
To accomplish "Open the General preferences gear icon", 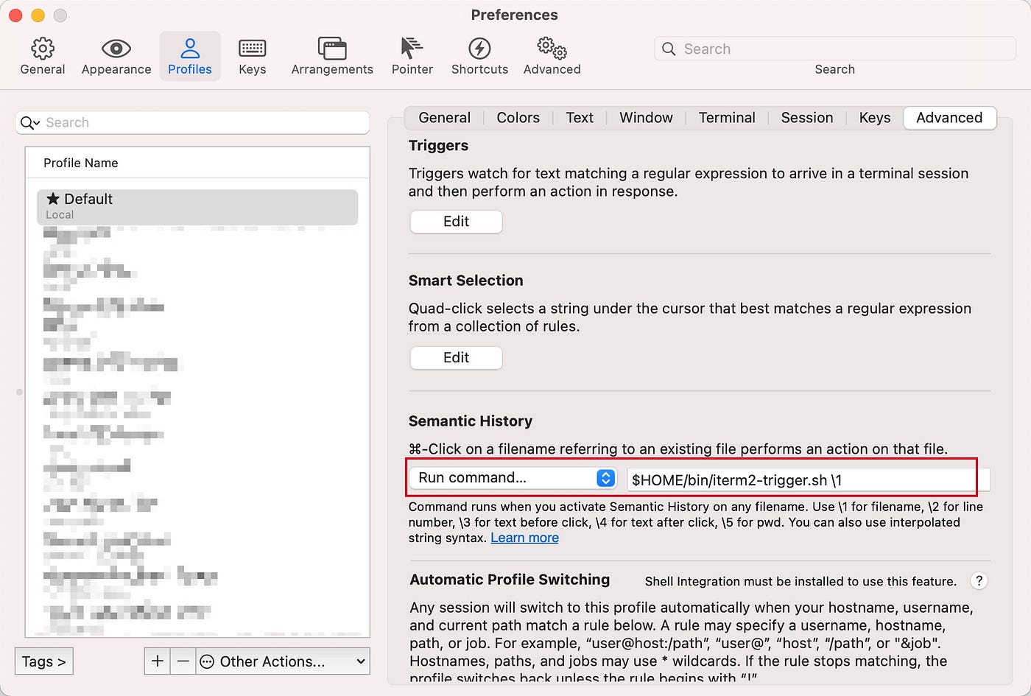I will (x=43, y=49).
